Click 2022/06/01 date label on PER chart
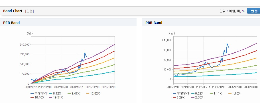 click(61, 87)
